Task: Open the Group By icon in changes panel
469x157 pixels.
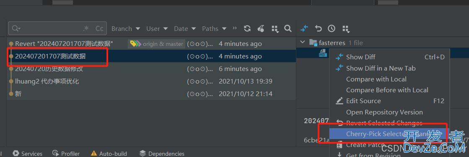Action: 346,29
